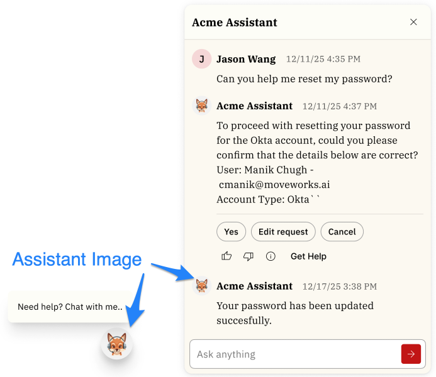Click the red send arrow button

[x=411, y=354]
